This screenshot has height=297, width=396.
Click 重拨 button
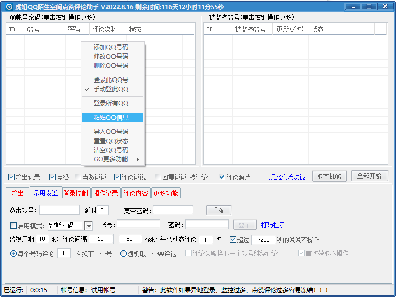pos(218,210)
